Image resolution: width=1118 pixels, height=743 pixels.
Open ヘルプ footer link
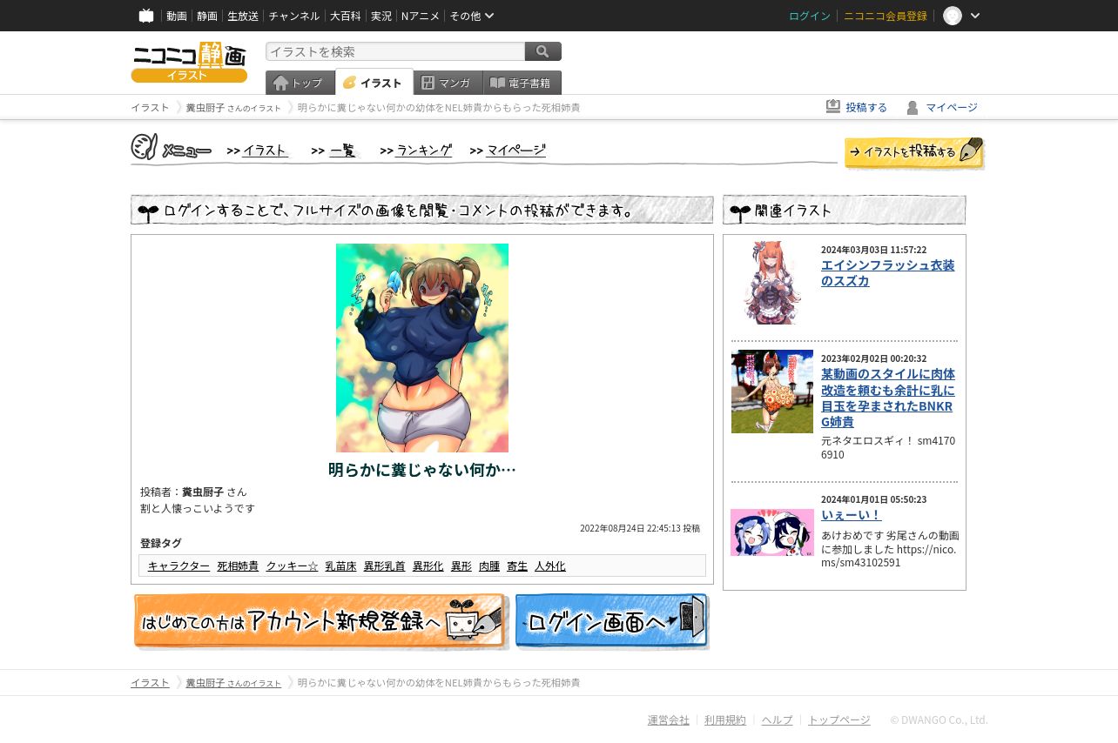click(x=778, y=720)
